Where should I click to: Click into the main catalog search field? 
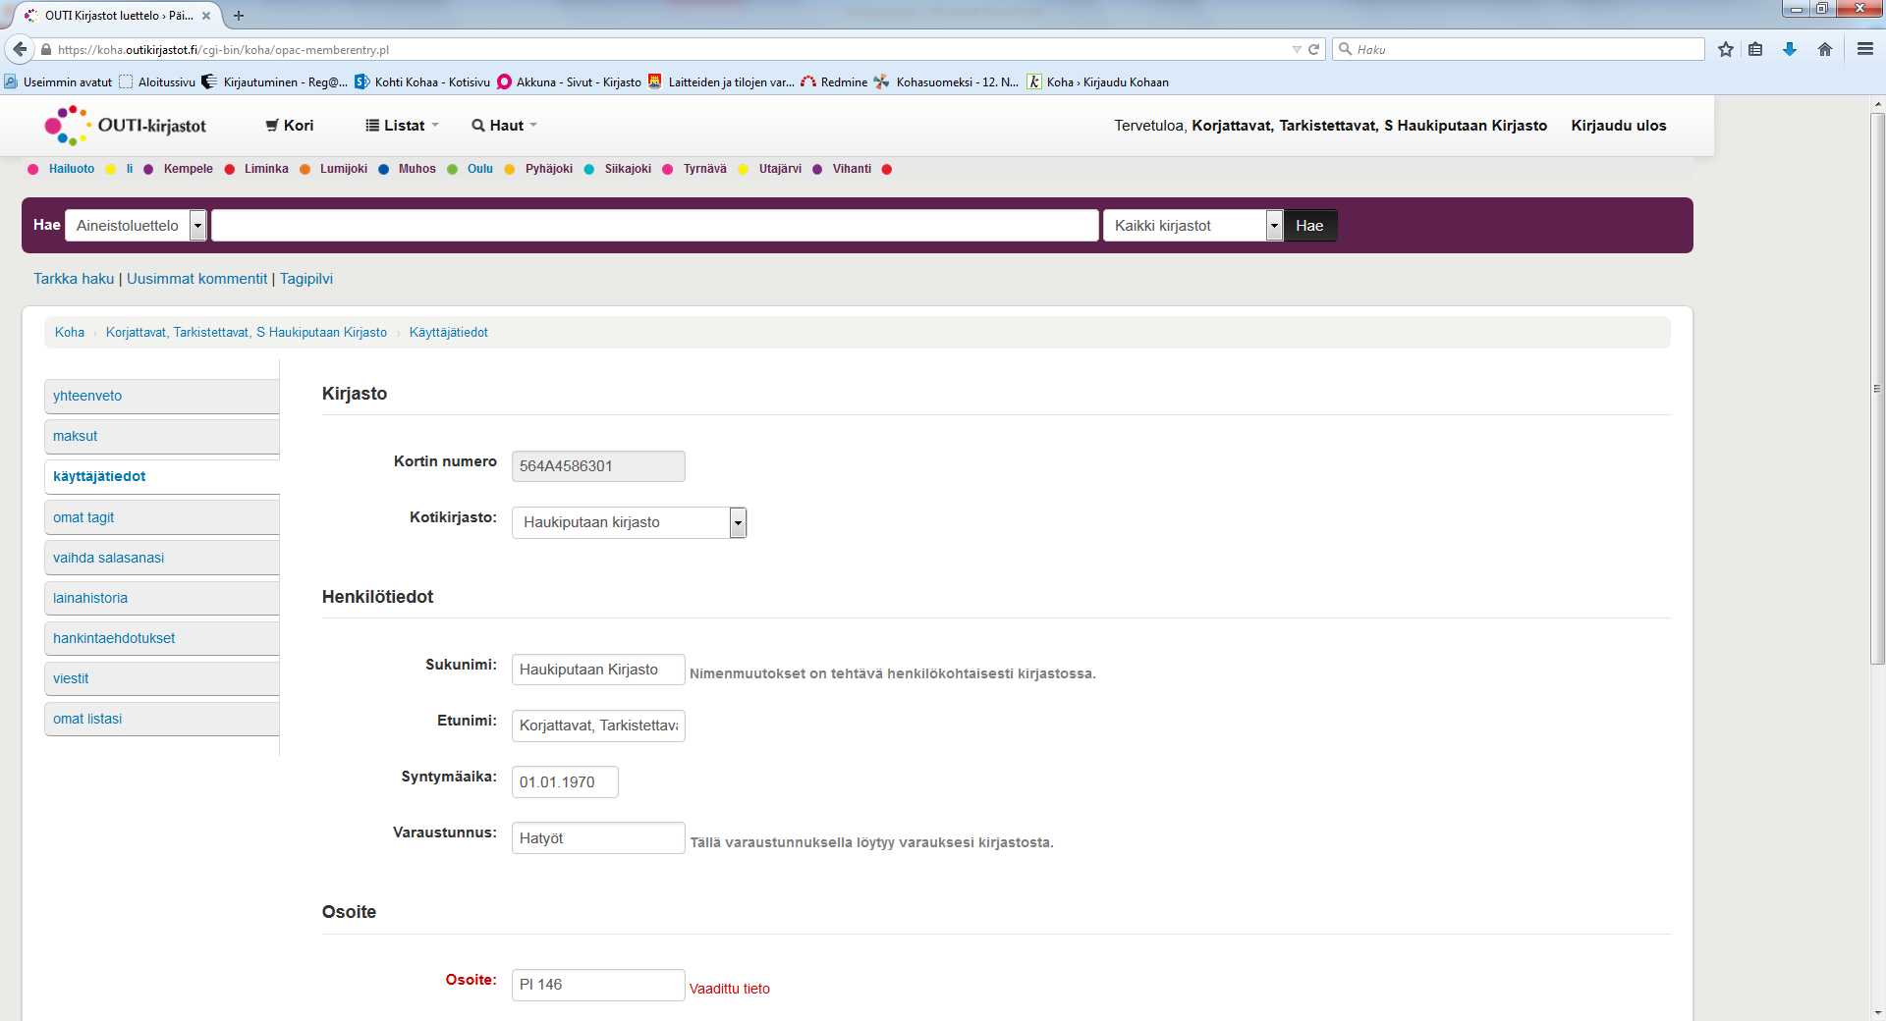point(654,226)
